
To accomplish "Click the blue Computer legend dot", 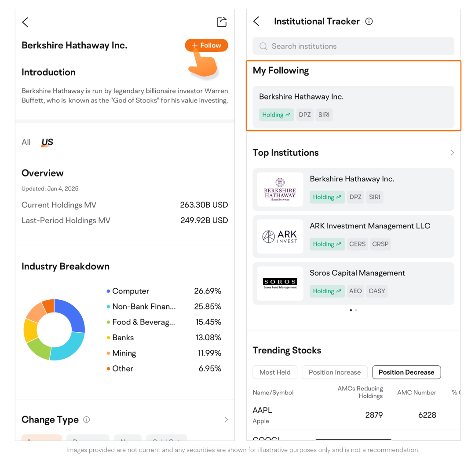I will tap(108, 291).
